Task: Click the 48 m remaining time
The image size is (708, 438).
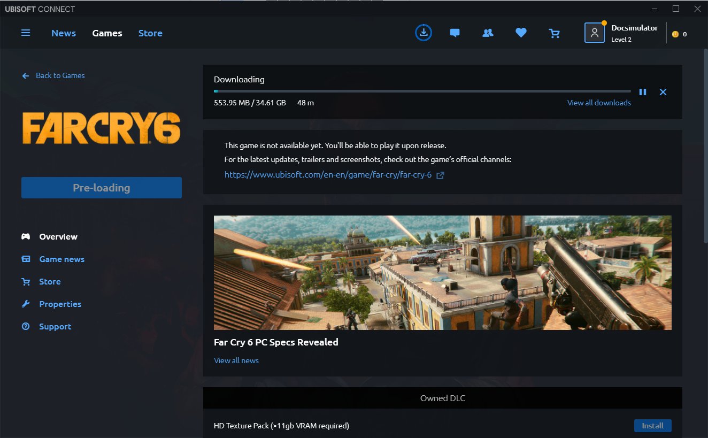Action: pyautogui.click(x=305, y=103)
